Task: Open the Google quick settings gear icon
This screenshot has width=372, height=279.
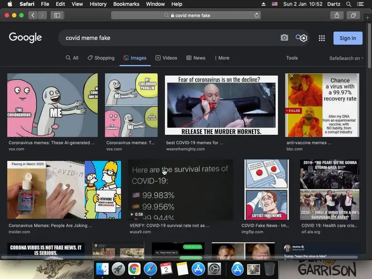Action: point(304,38)
